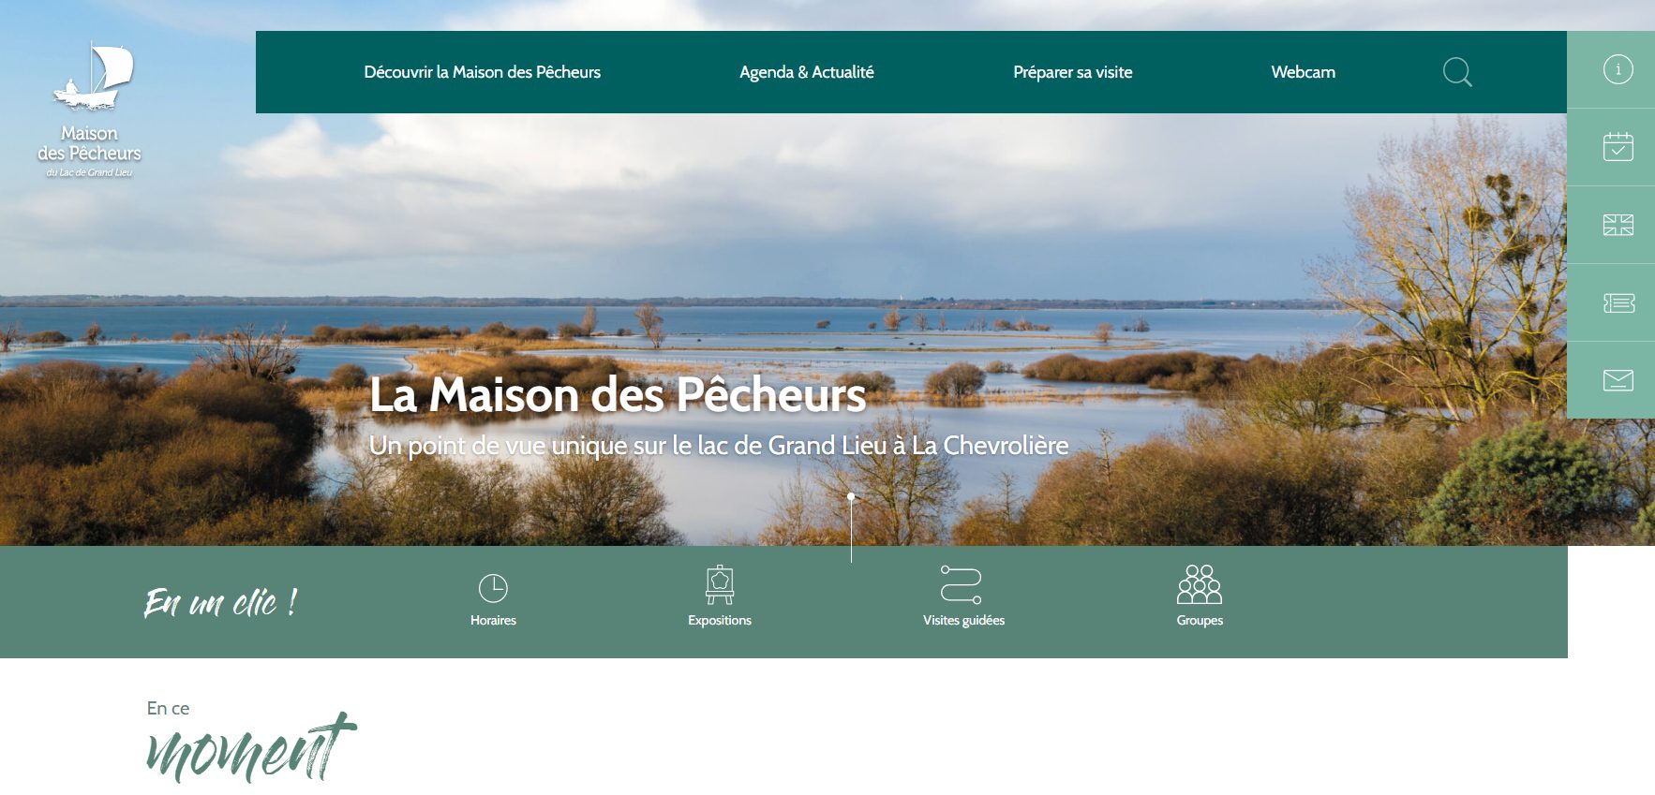The height and width of the screenshot is (795, 1655).
Task: Click the Horaires clock icon
Action: coord(493,588)
